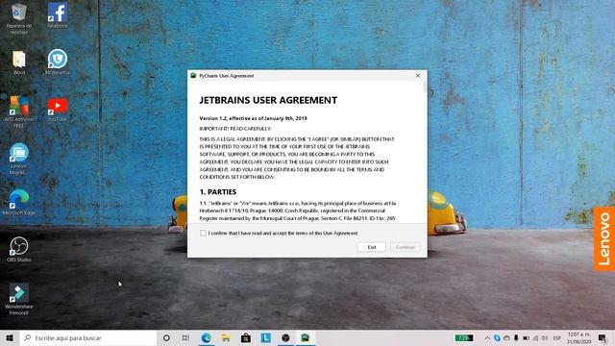
Task: Click the battery tray icon
Action: [x=526, y=337]
